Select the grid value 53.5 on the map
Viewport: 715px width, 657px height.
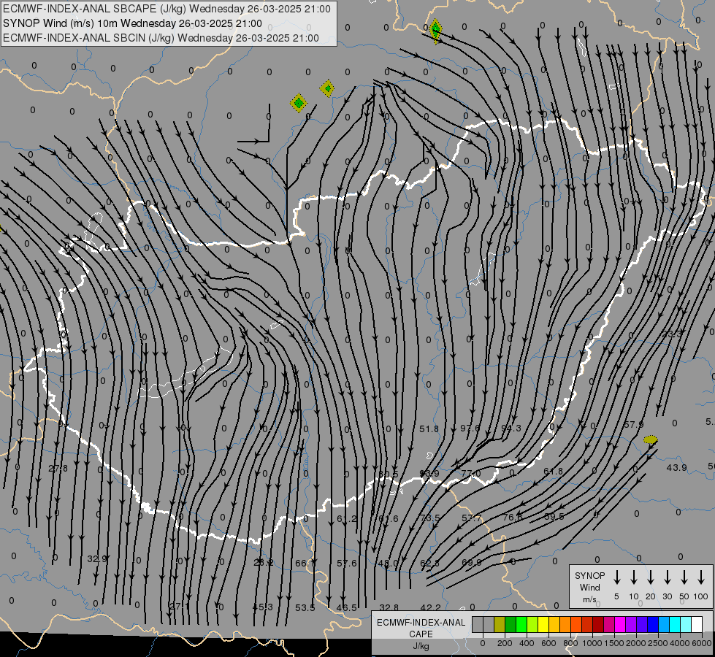(305, 608)
